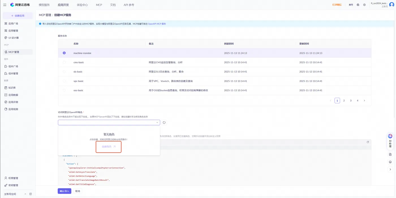The width and height of the screenshot is (396, 198).
Task: Click the 名称 column header
Action: 76,44
